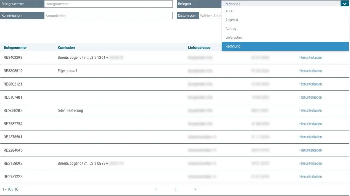Click the Komission column header
The width and height of the screenshot is (350, 196).
tap(66, 48)
